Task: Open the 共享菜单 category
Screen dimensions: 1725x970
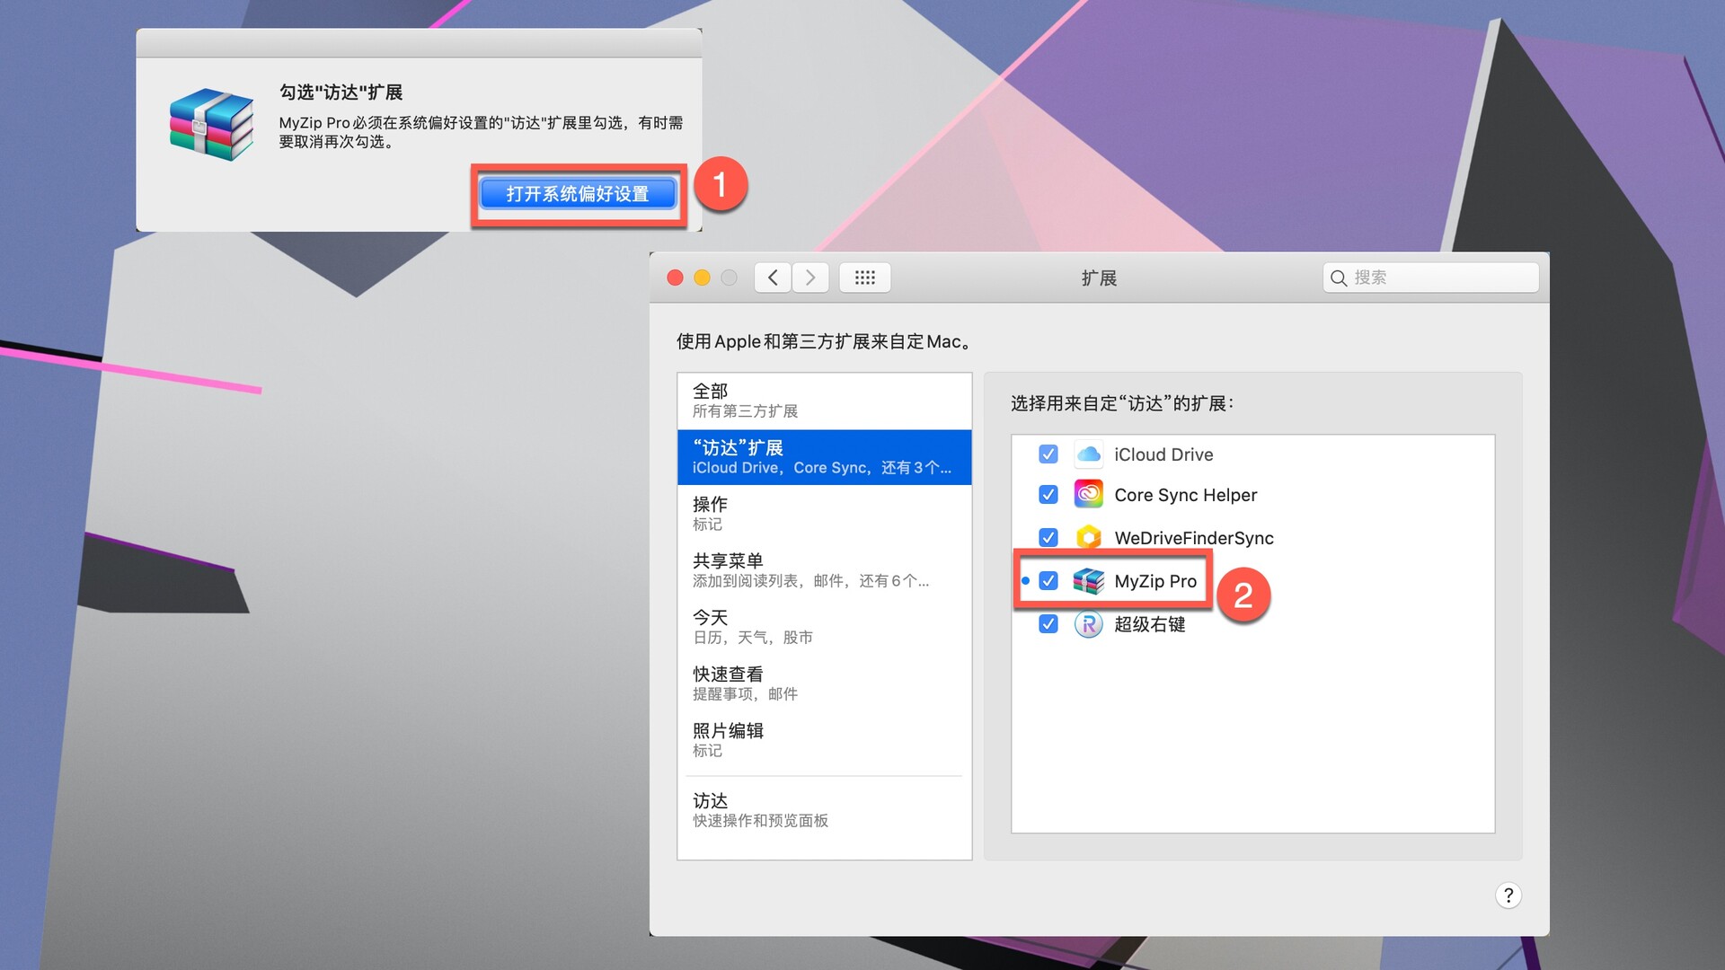Action: coord(825,570)
